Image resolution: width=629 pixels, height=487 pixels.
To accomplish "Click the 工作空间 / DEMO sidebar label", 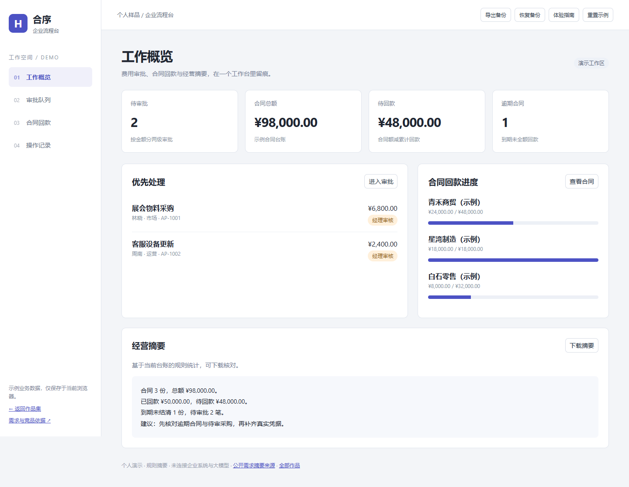I will point(34,58).
